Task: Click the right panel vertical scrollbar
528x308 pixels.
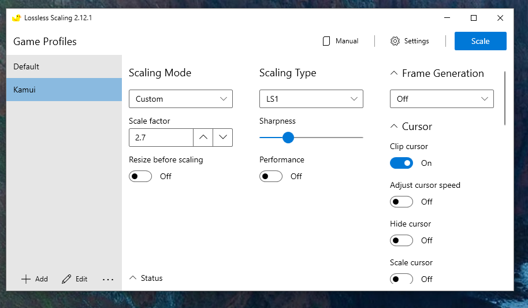Action: coord(505,98)
